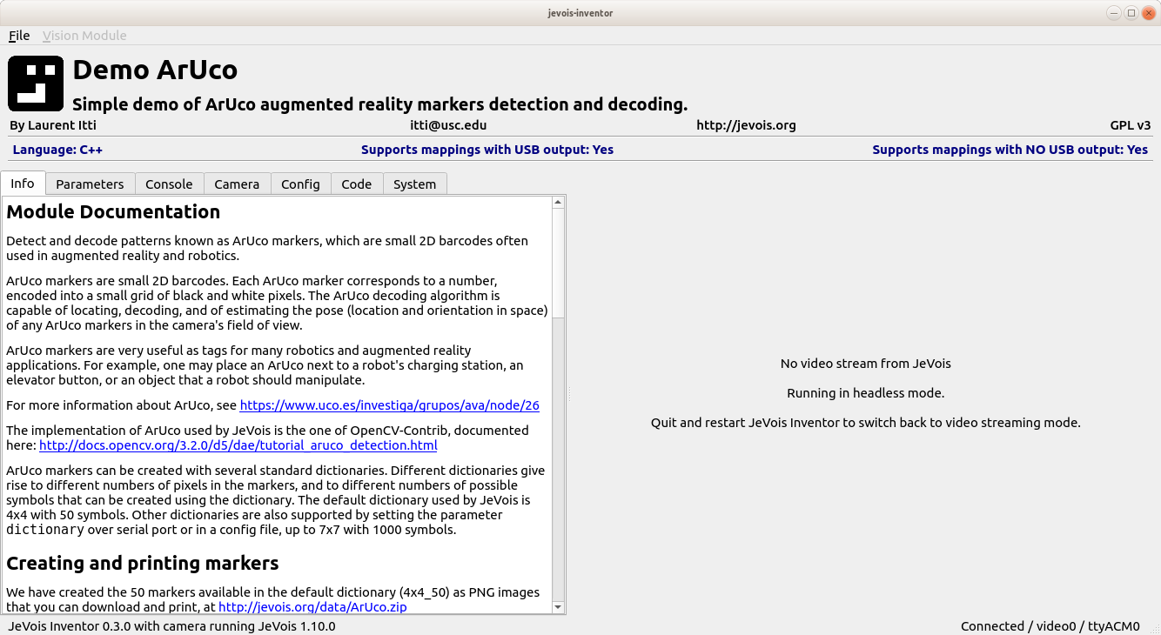Image resolution: width=1161 pixels, height=635 pixels.
Task: Click the documentation vertical scrollbar thumb
Action: [x=559, y=263]
